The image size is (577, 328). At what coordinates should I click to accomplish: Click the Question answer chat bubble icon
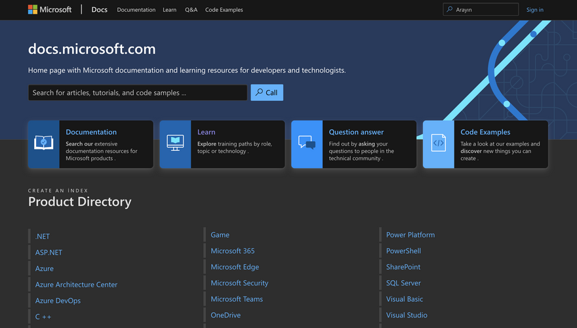click(307, 144)
